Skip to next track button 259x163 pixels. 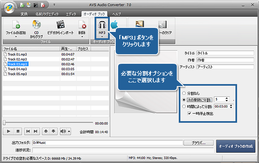tap(35, 131)
